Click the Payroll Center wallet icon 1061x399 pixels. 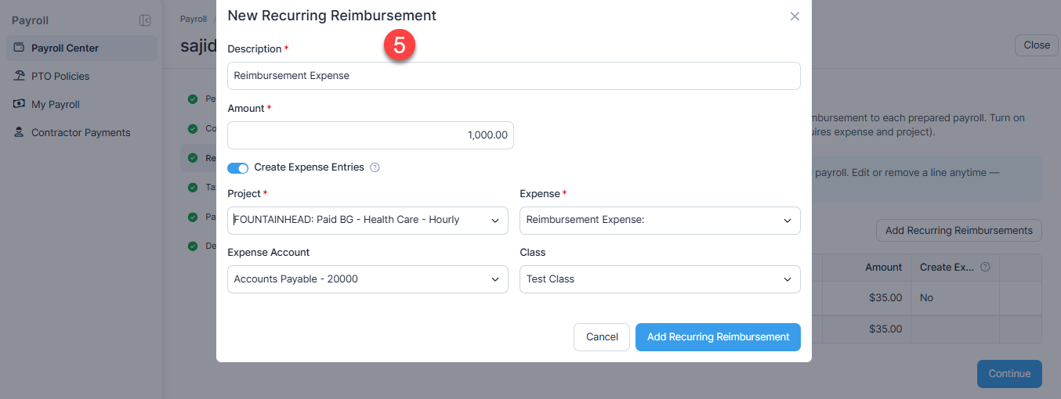[x=19, y=48]
